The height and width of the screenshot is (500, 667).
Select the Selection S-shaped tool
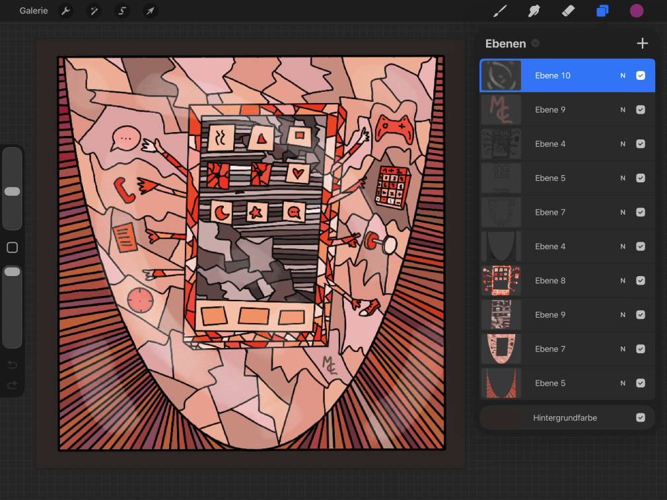[x=122, y=11]
